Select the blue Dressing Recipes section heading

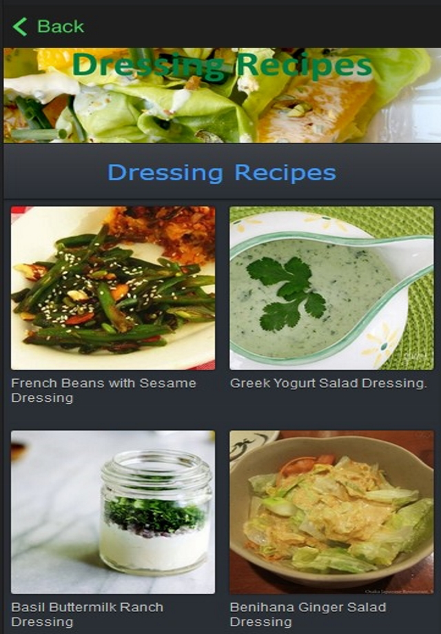(221, 173)
